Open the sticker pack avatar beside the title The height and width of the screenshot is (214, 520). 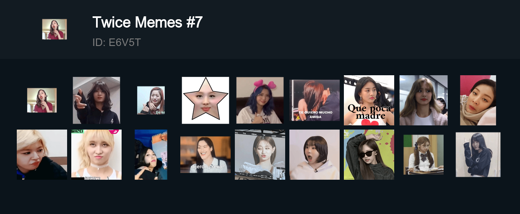point(55,29)
